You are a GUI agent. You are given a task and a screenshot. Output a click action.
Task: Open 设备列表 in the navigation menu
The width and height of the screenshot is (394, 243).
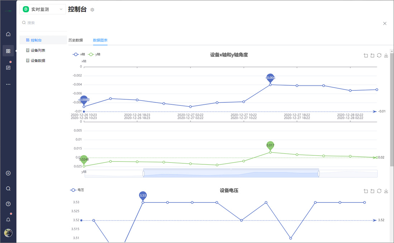click(38, 50)
